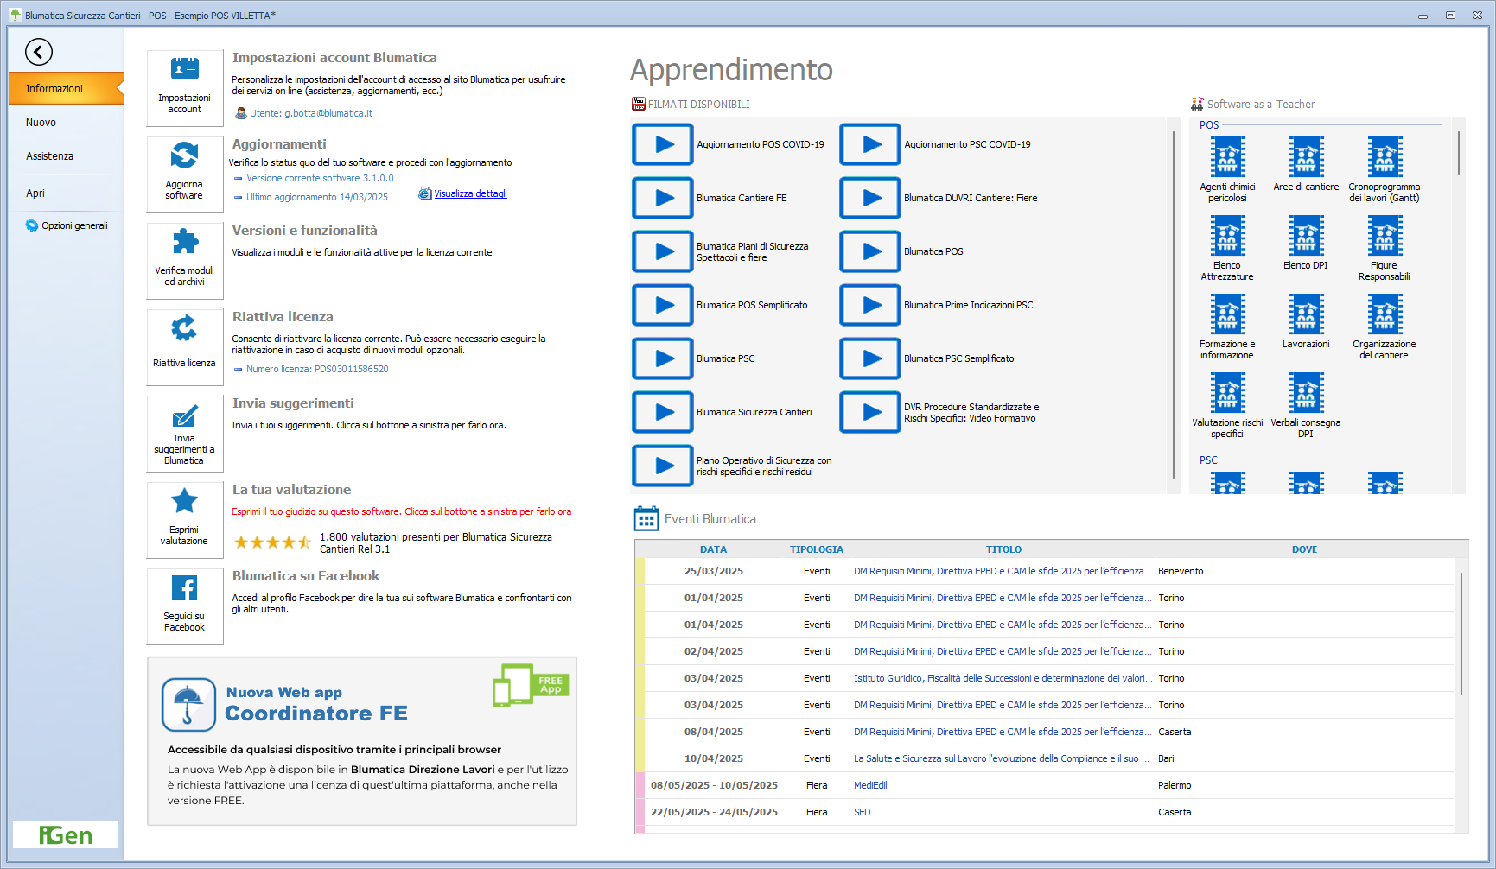Viewport: 1496px width, 869px height.
Task: Click the Aggiorna software icon
Action: click(185, 174)
